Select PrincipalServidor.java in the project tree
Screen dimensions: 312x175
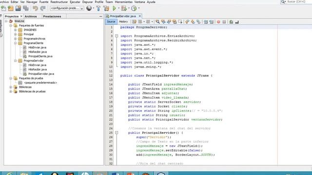click(x=41, y=74)
